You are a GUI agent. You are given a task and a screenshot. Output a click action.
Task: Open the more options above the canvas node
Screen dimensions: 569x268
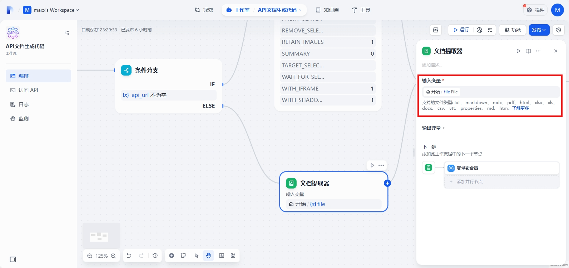coord(381,165)
